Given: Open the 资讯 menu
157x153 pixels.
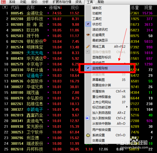Looking at the screenshot, I should (x=78, y=2).
